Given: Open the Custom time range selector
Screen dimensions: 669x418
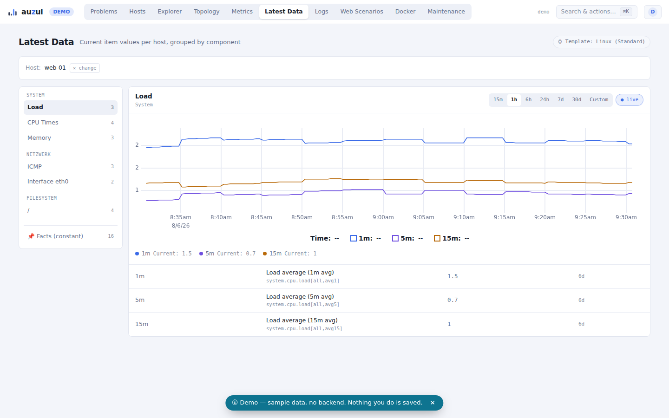Looking at the screenshot, I should pyautogui.click(x=599, y=100).
